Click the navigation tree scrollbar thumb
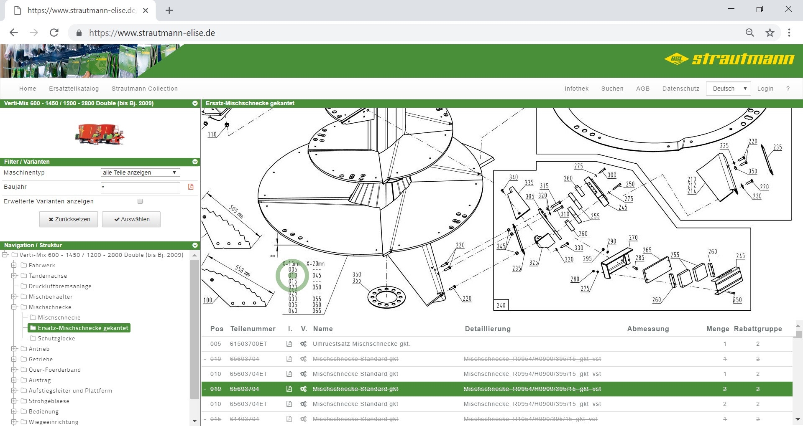803x426 pixels. pyautogui.click(x=194, y=329)
